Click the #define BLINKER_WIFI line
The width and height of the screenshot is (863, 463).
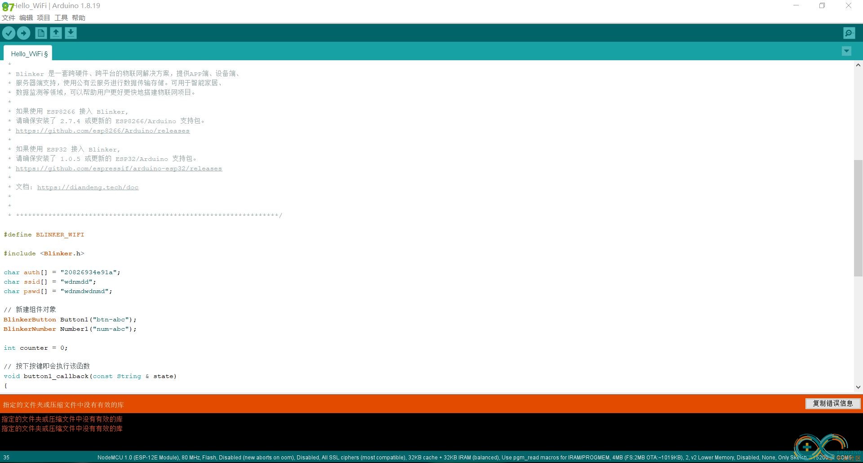click(x=44, y=235)
